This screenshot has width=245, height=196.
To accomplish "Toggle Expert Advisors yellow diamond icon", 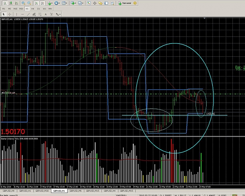I will point(135,3).
